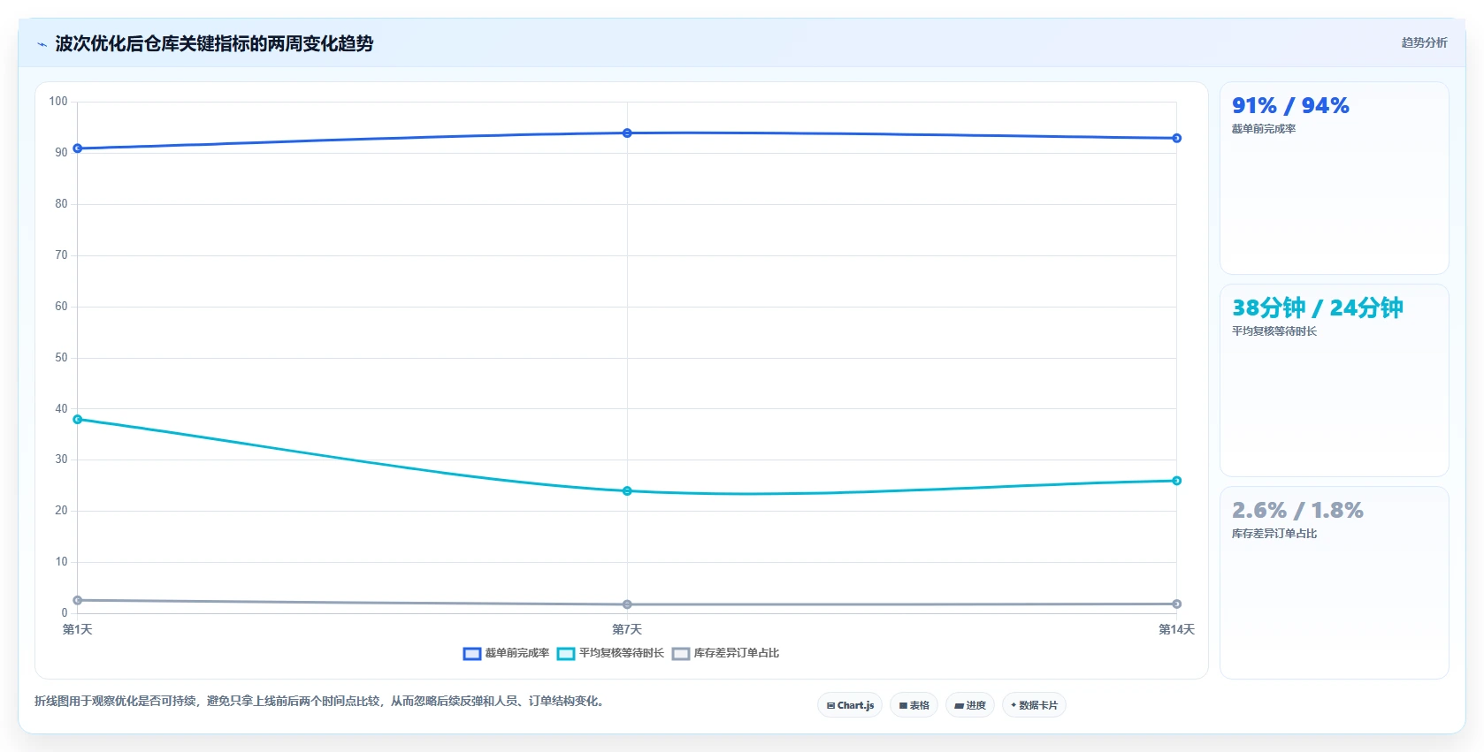This screenshot has height=752, width=1484.
Task: Toggle the 平均复核等待时长 legend swatch
Action: tap(566, 654)
